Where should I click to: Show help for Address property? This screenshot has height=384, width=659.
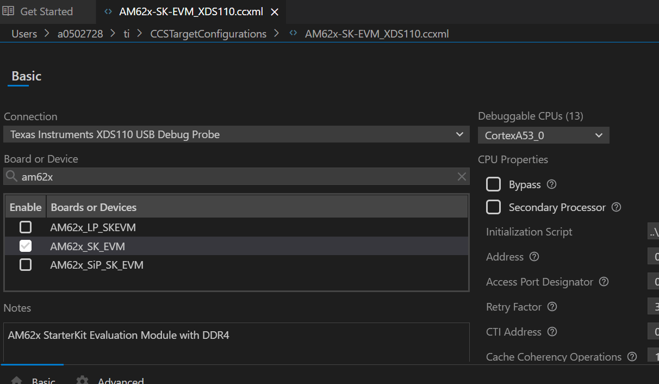(x=534, y=257)
